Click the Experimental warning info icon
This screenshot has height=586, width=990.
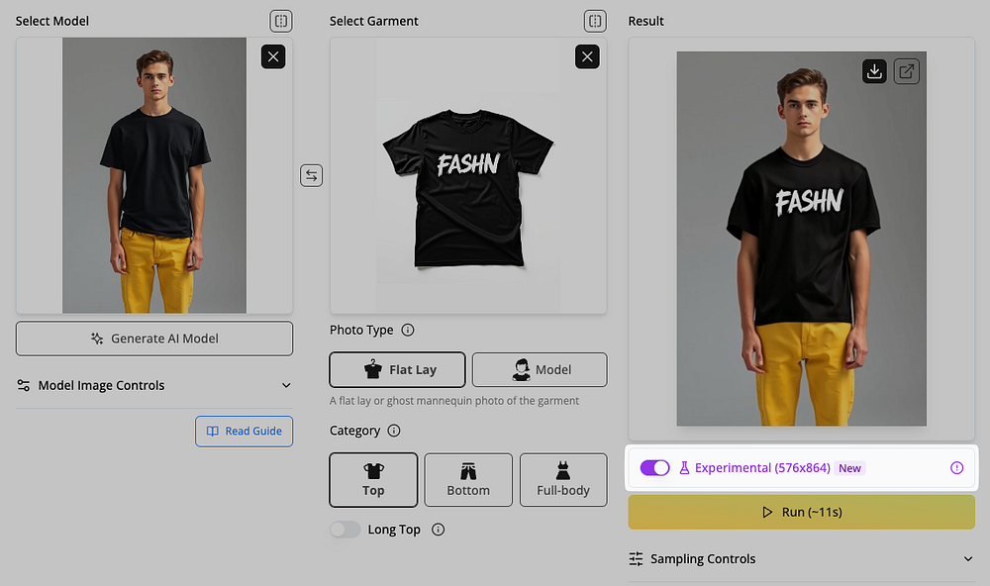(x=957, y=468)
